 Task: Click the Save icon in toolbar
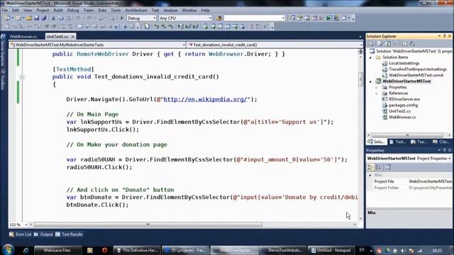click(x=36, y=18)
